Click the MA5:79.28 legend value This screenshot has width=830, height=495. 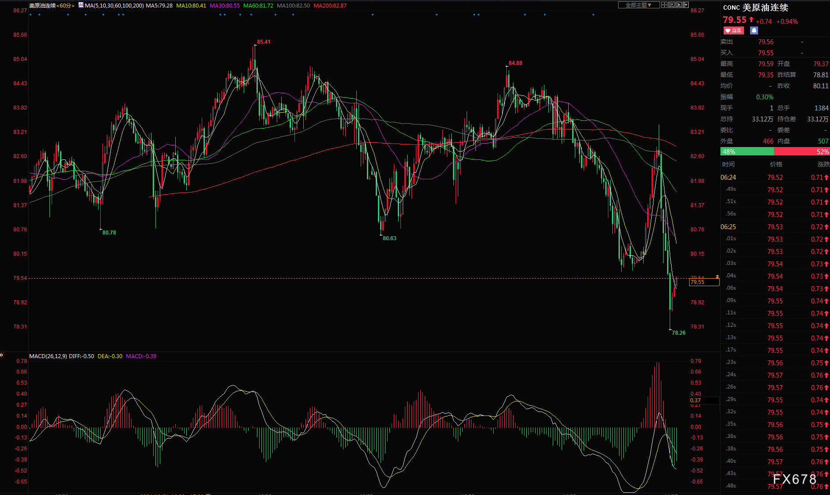click(x=159, y=6)
